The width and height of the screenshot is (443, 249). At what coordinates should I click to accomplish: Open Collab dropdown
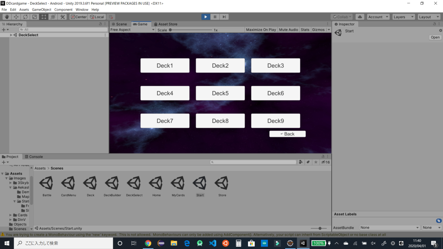point(341,17)
